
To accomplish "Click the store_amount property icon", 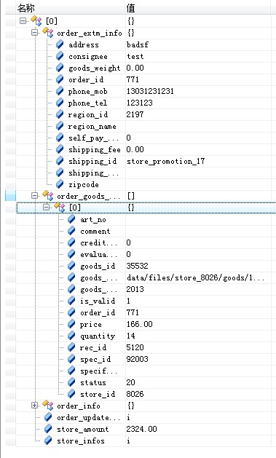I will [48, 429].
